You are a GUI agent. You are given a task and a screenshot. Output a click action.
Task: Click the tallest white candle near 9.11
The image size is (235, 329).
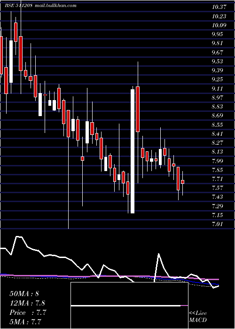pos(133,151)
